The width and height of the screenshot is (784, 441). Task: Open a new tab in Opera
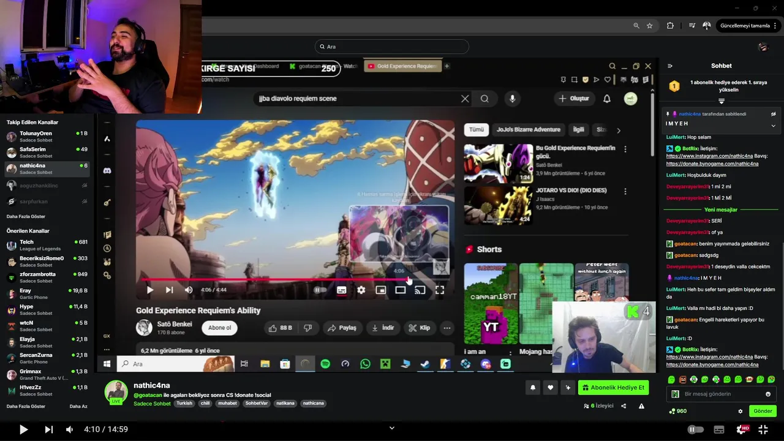click(447, 66)
